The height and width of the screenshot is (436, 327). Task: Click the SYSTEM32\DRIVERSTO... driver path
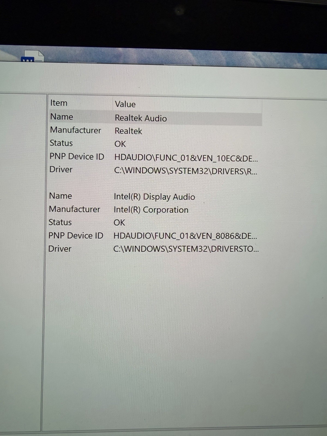(186, 249)
